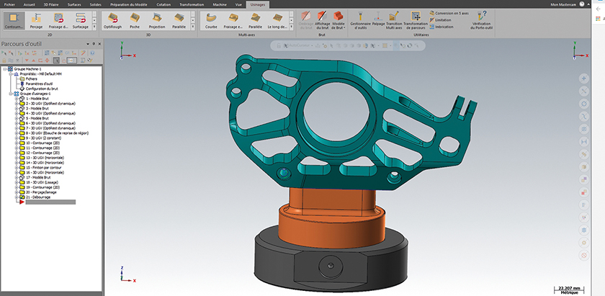Open the Gestionnaire d'outils tool manager

(x=360, y=19)
